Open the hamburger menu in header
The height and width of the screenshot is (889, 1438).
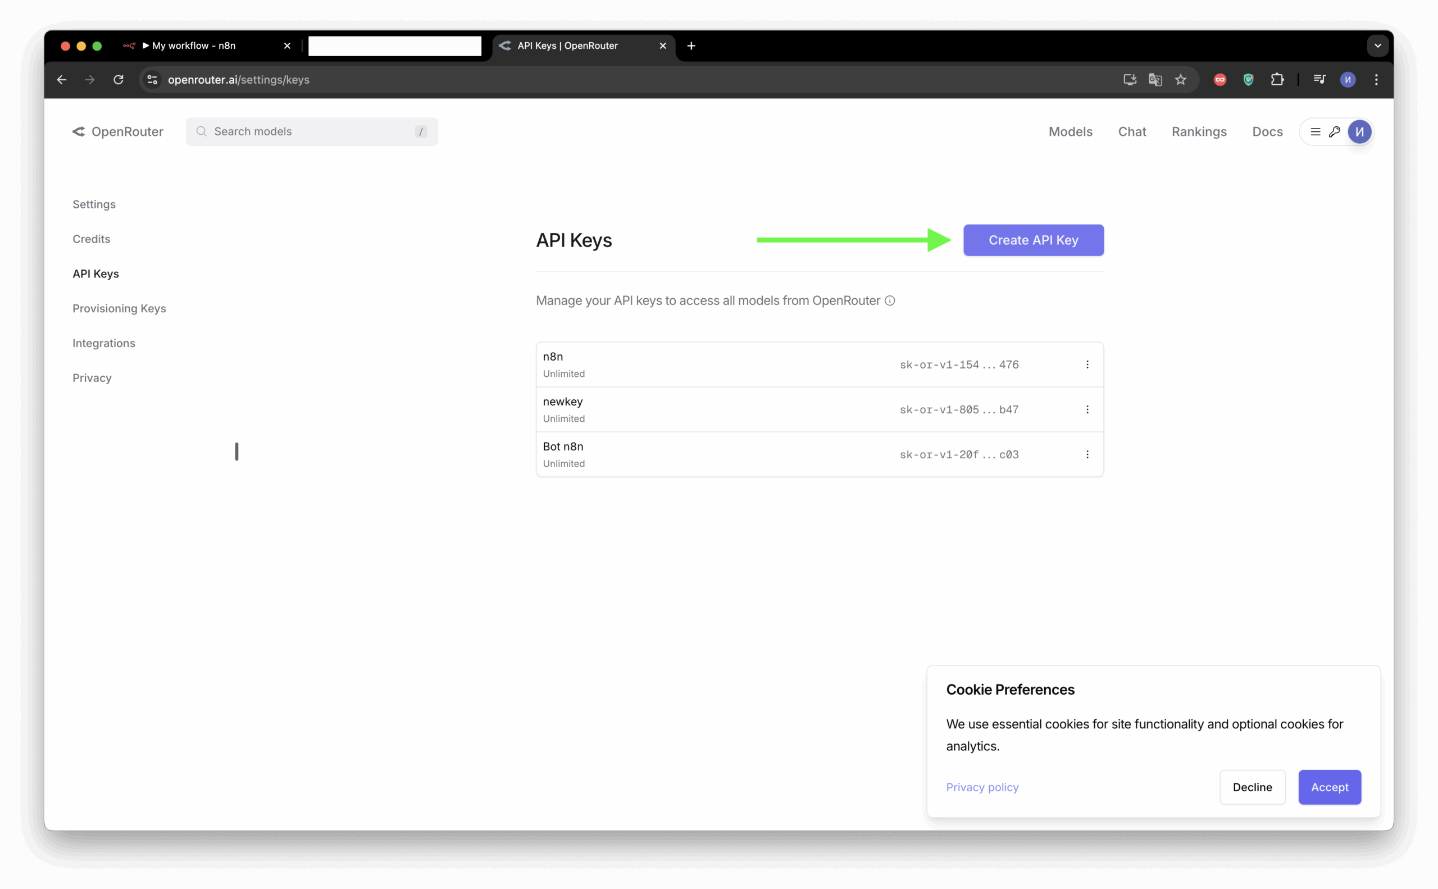coord(1316,132)
